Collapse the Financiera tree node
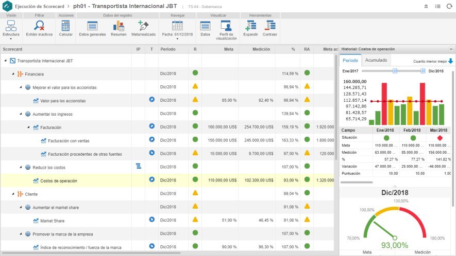 click(x=13, y=74)
